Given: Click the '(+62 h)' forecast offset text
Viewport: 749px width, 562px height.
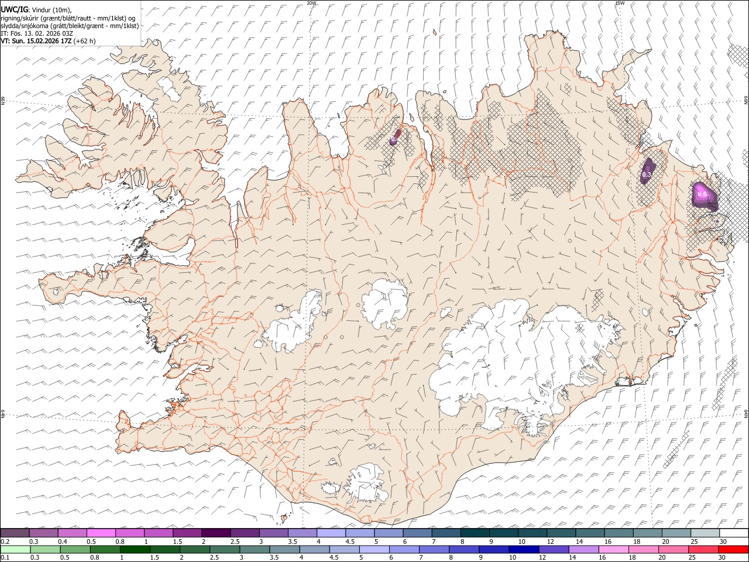Looking at the screenshot, I should click(x=85, y=41).
